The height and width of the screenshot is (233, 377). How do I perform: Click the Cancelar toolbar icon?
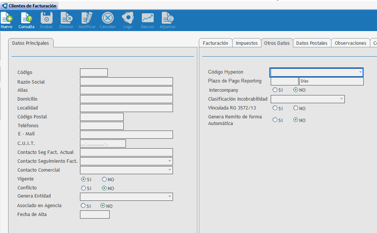click(x=108, y=20)
